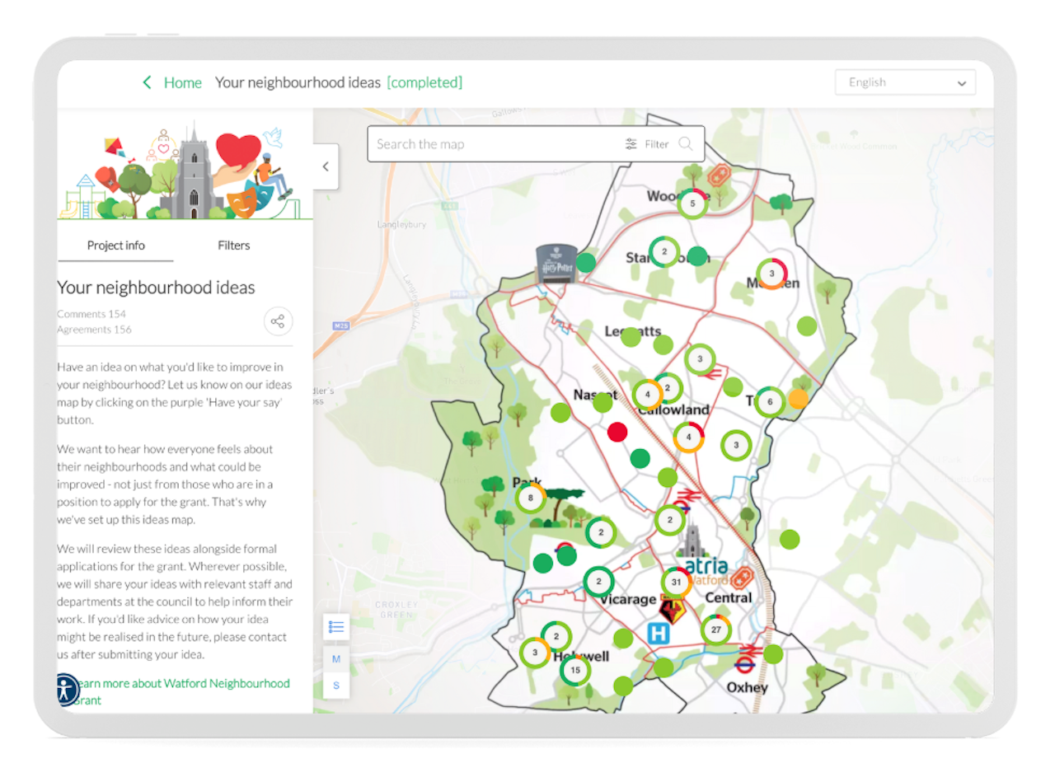Click the red idea marker near Nascot
Screen dimensions: 1055x777
(x=617, y=431)
